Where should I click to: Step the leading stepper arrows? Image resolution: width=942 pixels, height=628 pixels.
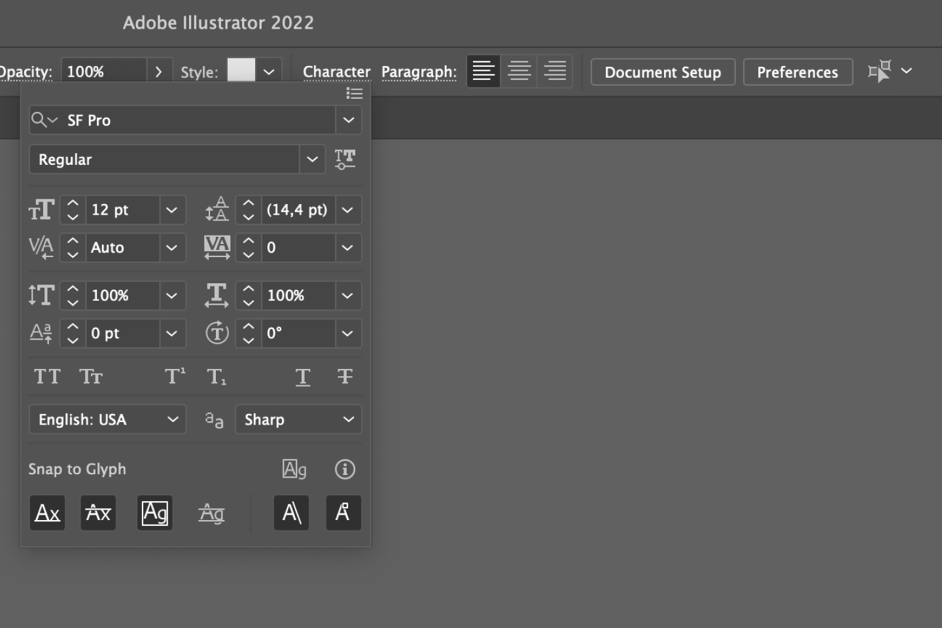click(x=248, y=210)
